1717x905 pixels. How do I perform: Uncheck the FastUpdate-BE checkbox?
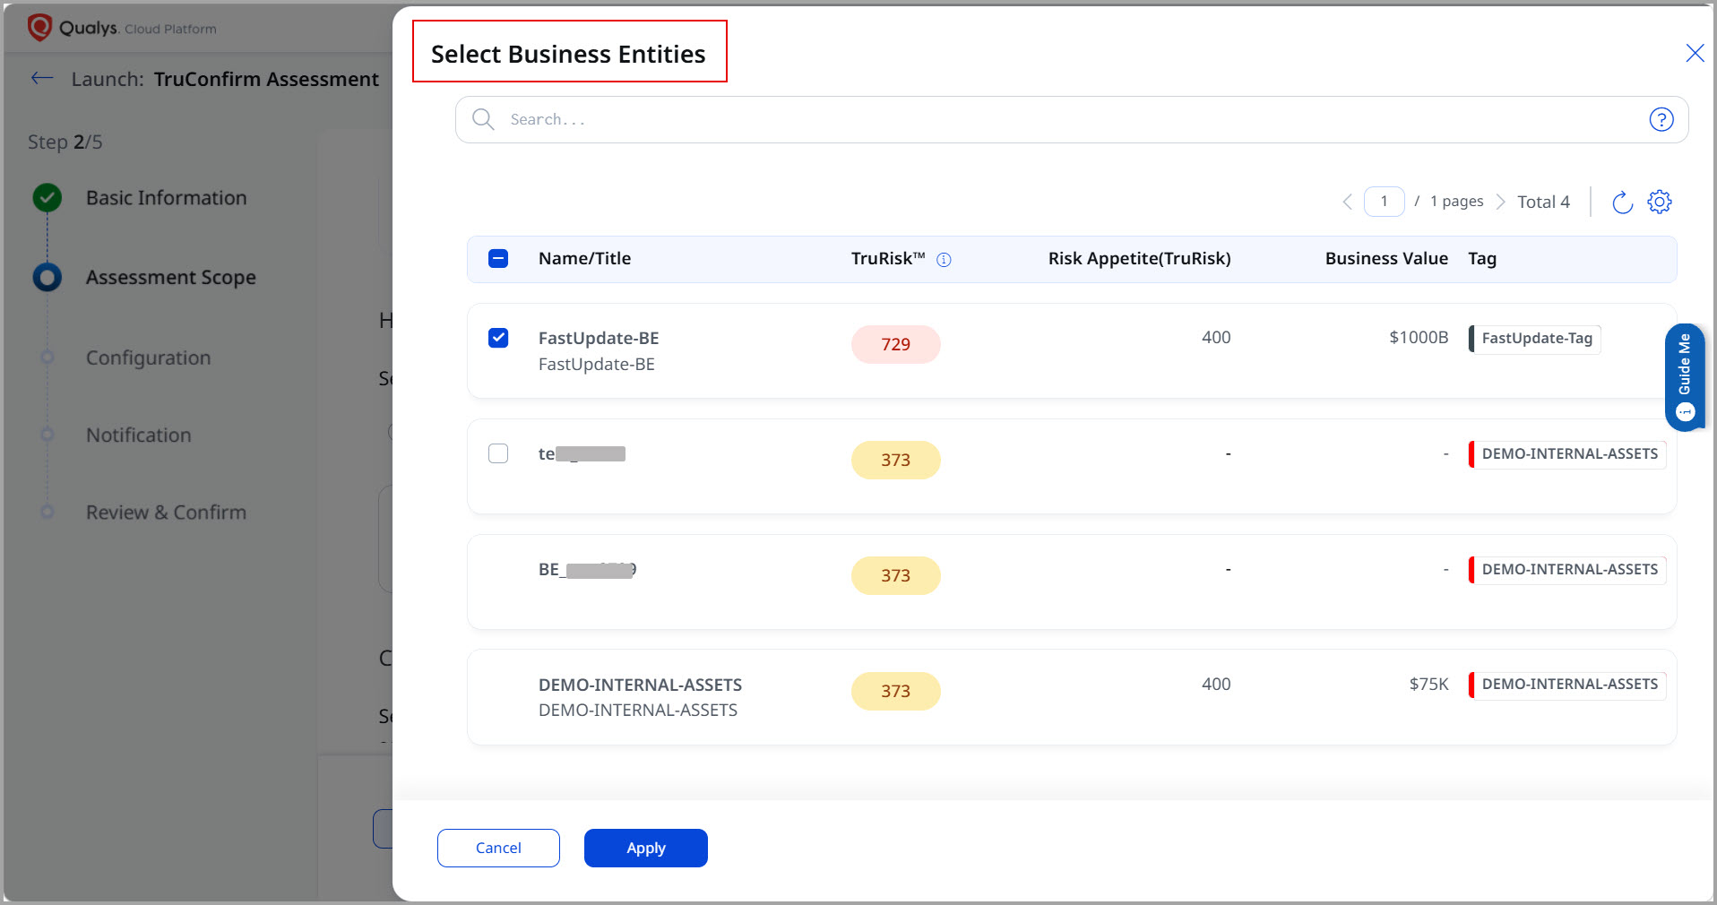coord(498,338)
